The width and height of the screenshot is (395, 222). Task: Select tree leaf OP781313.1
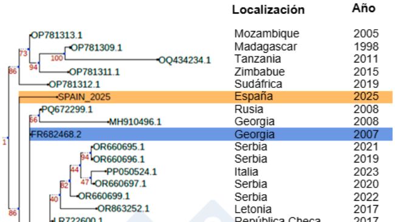click(57, 35)
